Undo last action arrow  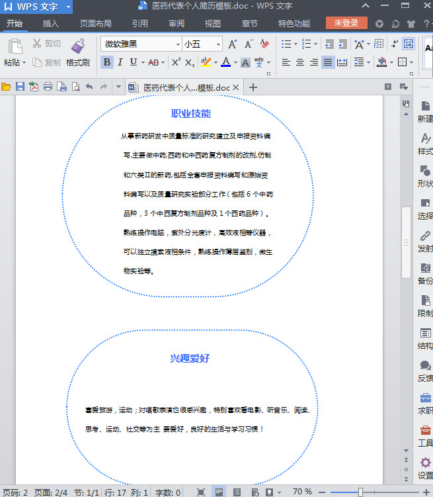(90, 87)
